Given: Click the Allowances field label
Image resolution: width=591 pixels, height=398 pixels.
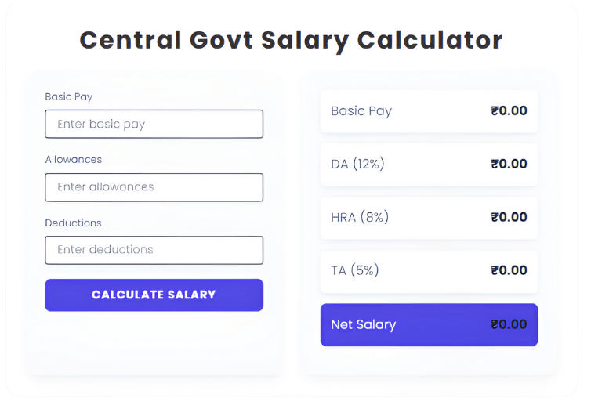Looking at the screenshot, I should [x=74, y=160].
